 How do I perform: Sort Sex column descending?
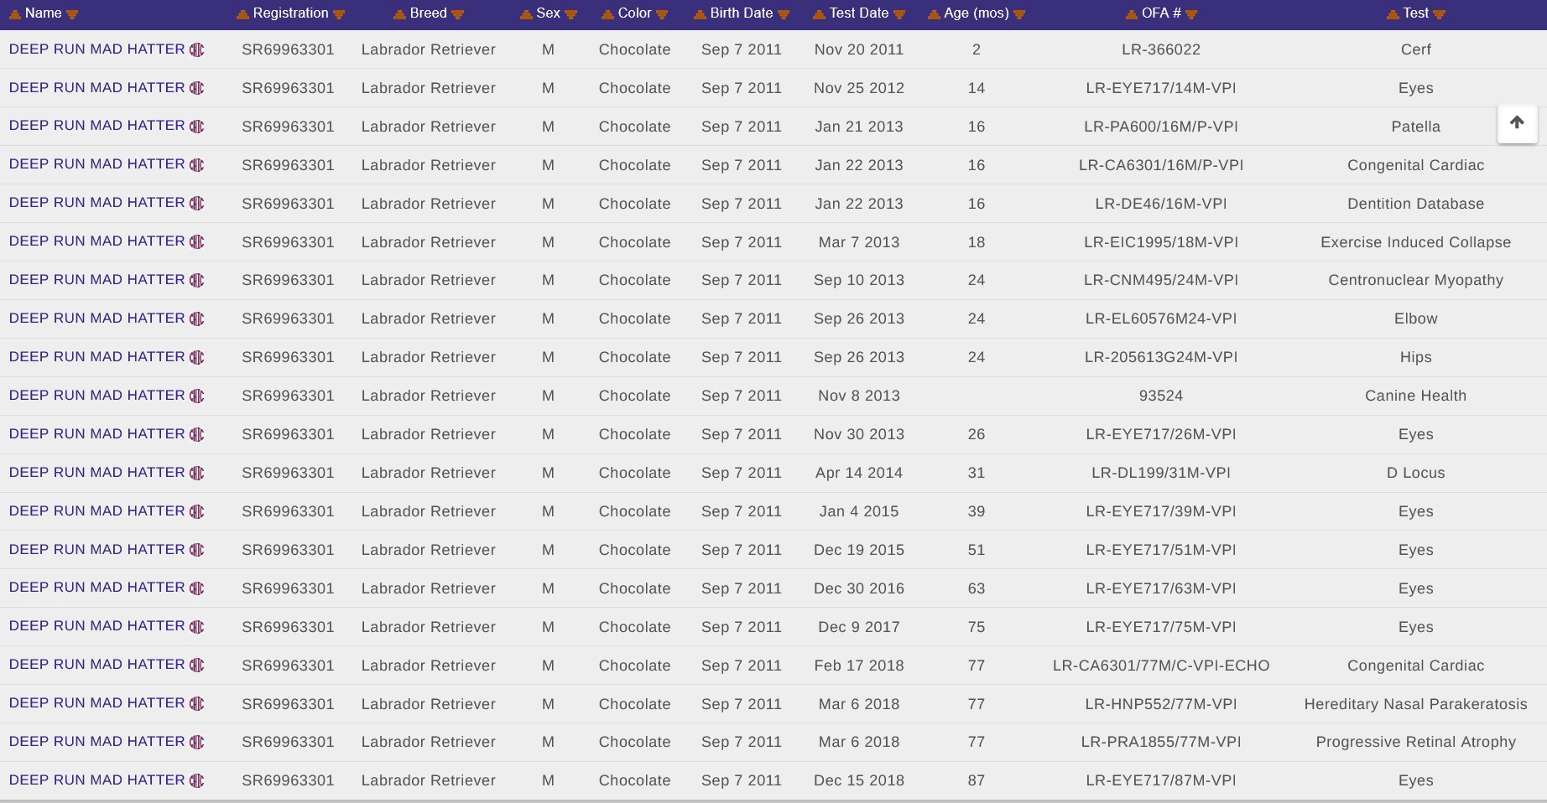[571, 14]
